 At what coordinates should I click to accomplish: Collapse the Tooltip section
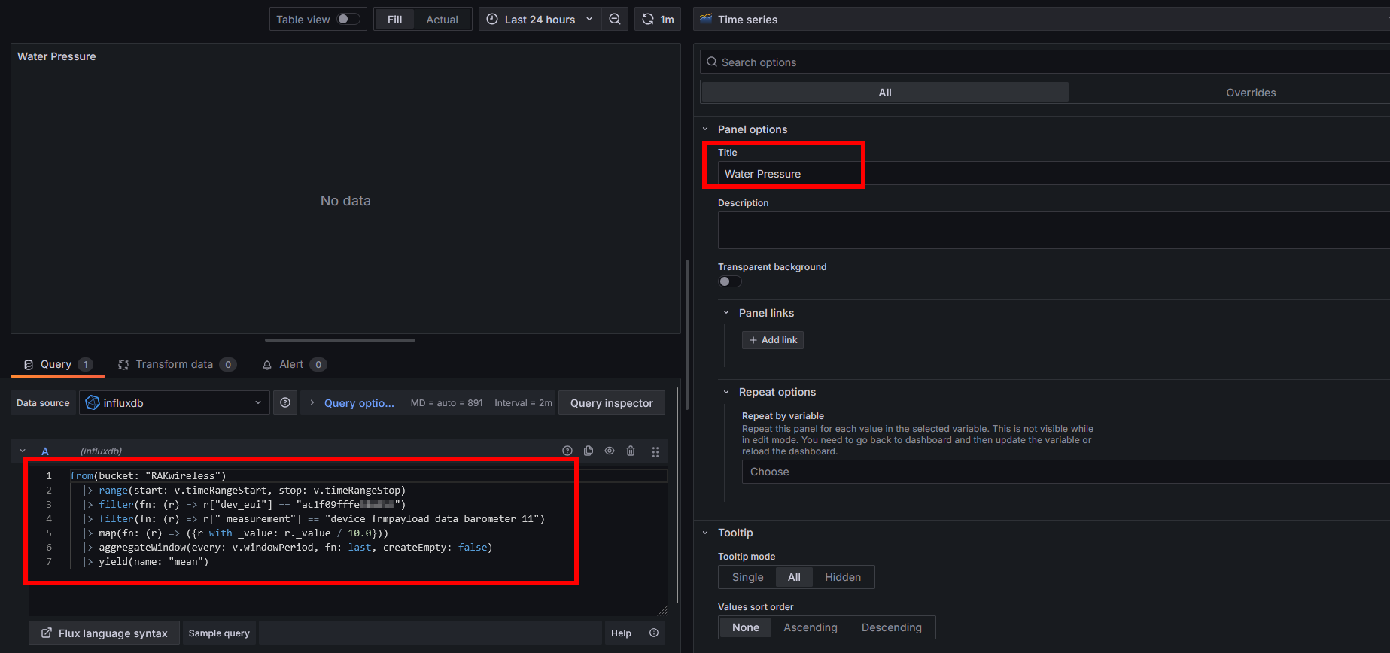[705, 533]
